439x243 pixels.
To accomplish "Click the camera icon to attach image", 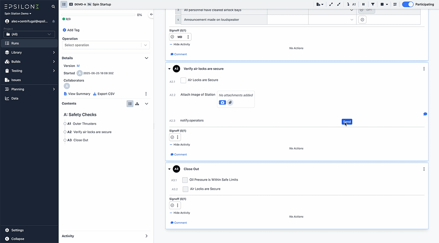I will point(222,102).
